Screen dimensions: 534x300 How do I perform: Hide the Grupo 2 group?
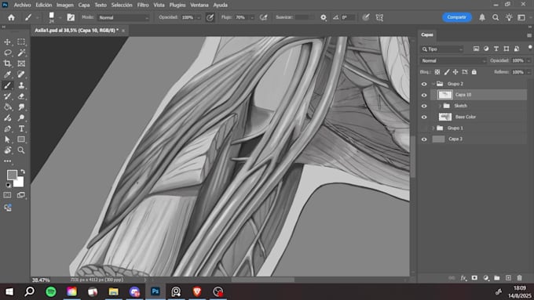tap(424, 84)
